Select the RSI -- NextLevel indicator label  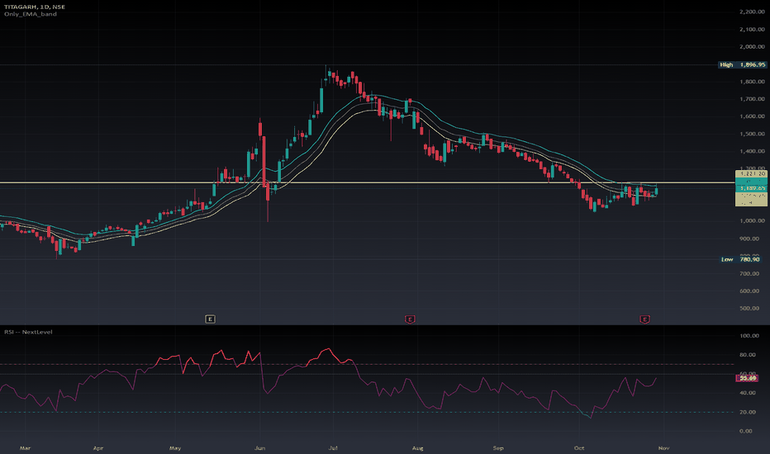pos(28,333)
